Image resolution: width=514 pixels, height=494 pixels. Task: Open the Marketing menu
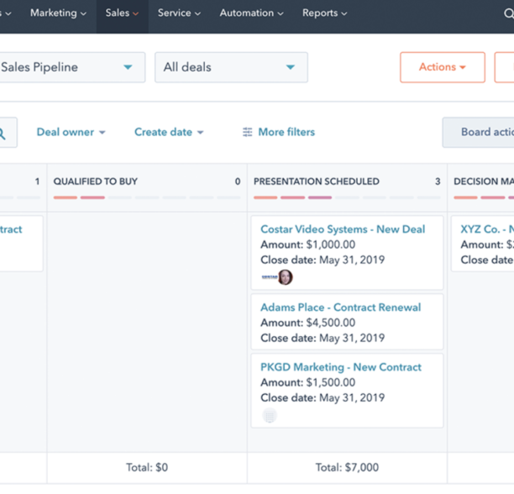58,13
